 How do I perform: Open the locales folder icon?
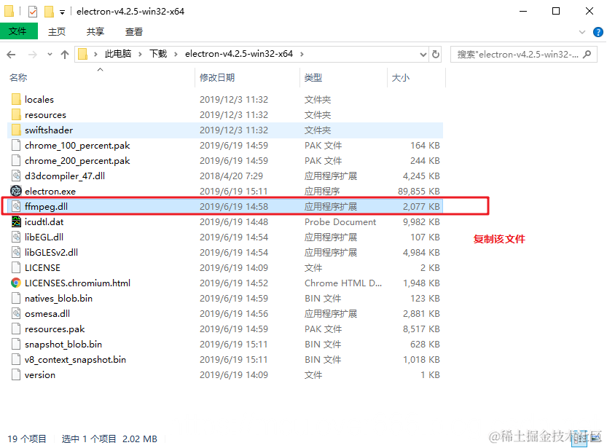click(16, 99)
